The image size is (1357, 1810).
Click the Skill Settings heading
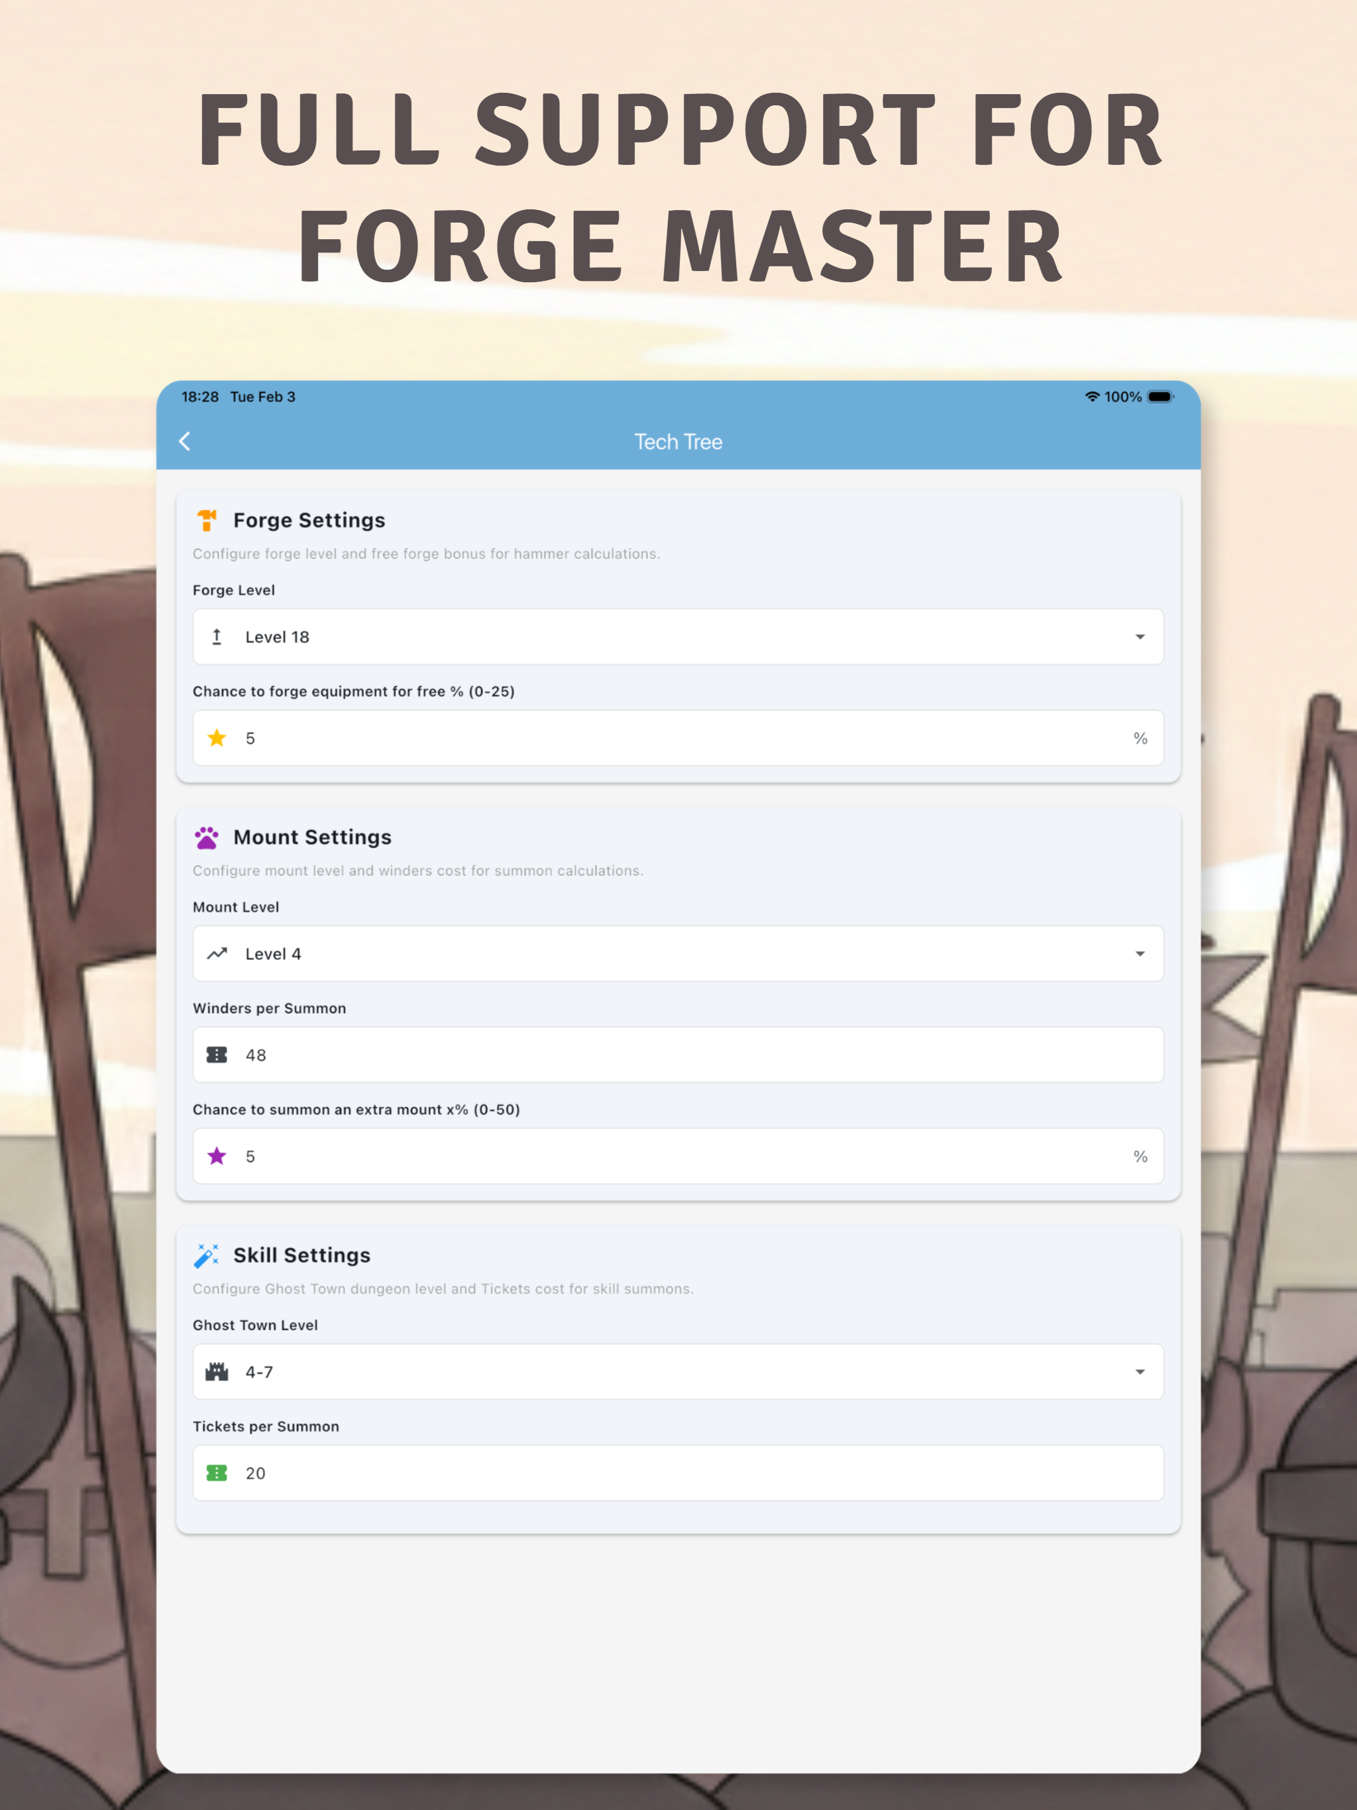pyautogui.click(x=302, y=1255)
